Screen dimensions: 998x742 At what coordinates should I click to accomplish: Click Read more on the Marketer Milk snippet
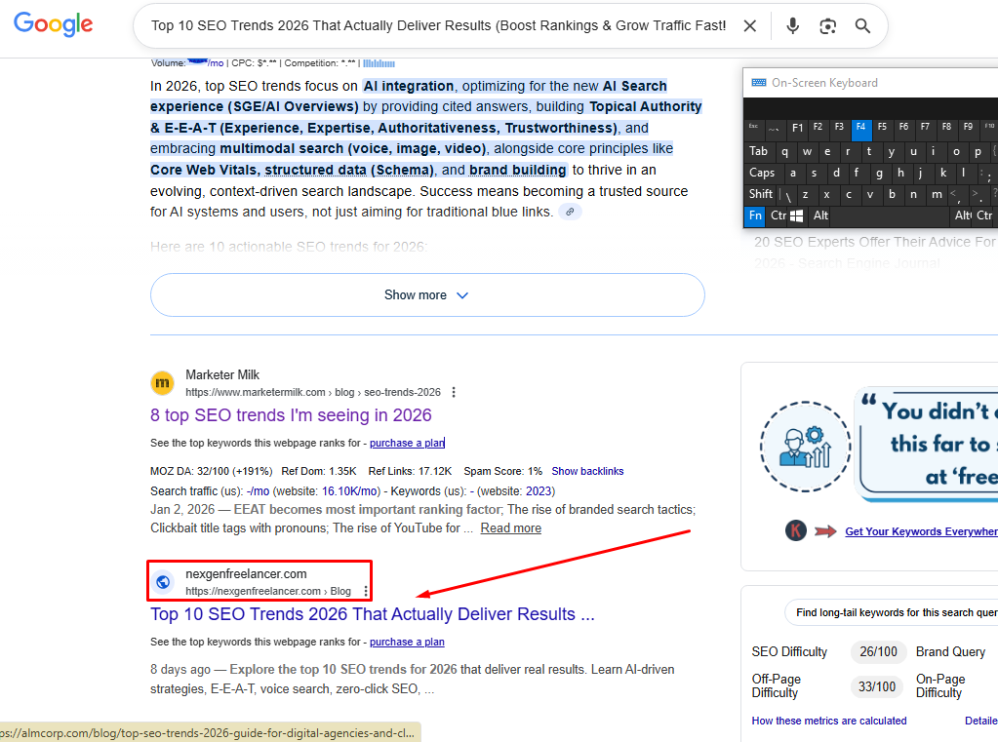510,528
